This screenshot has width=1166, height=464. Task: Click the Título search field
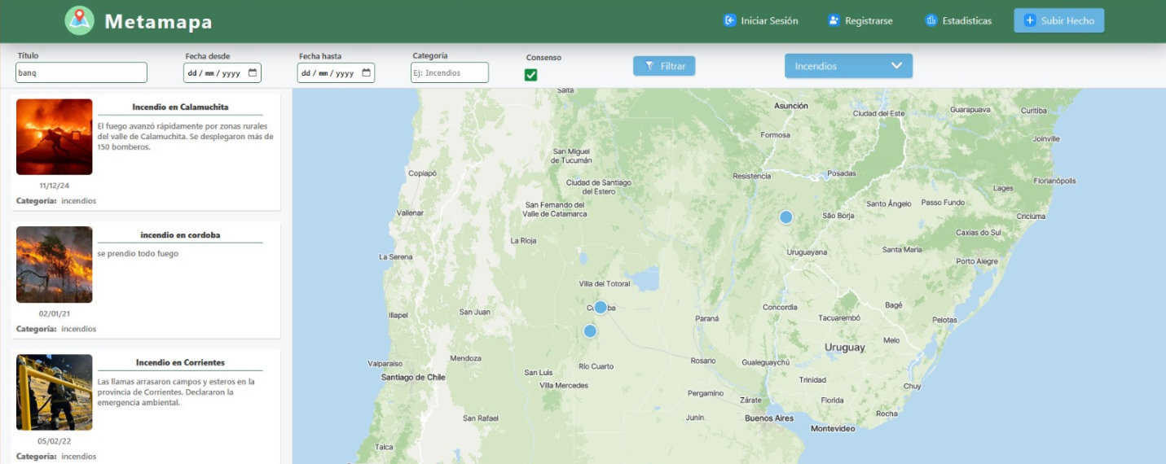point(81,72)
